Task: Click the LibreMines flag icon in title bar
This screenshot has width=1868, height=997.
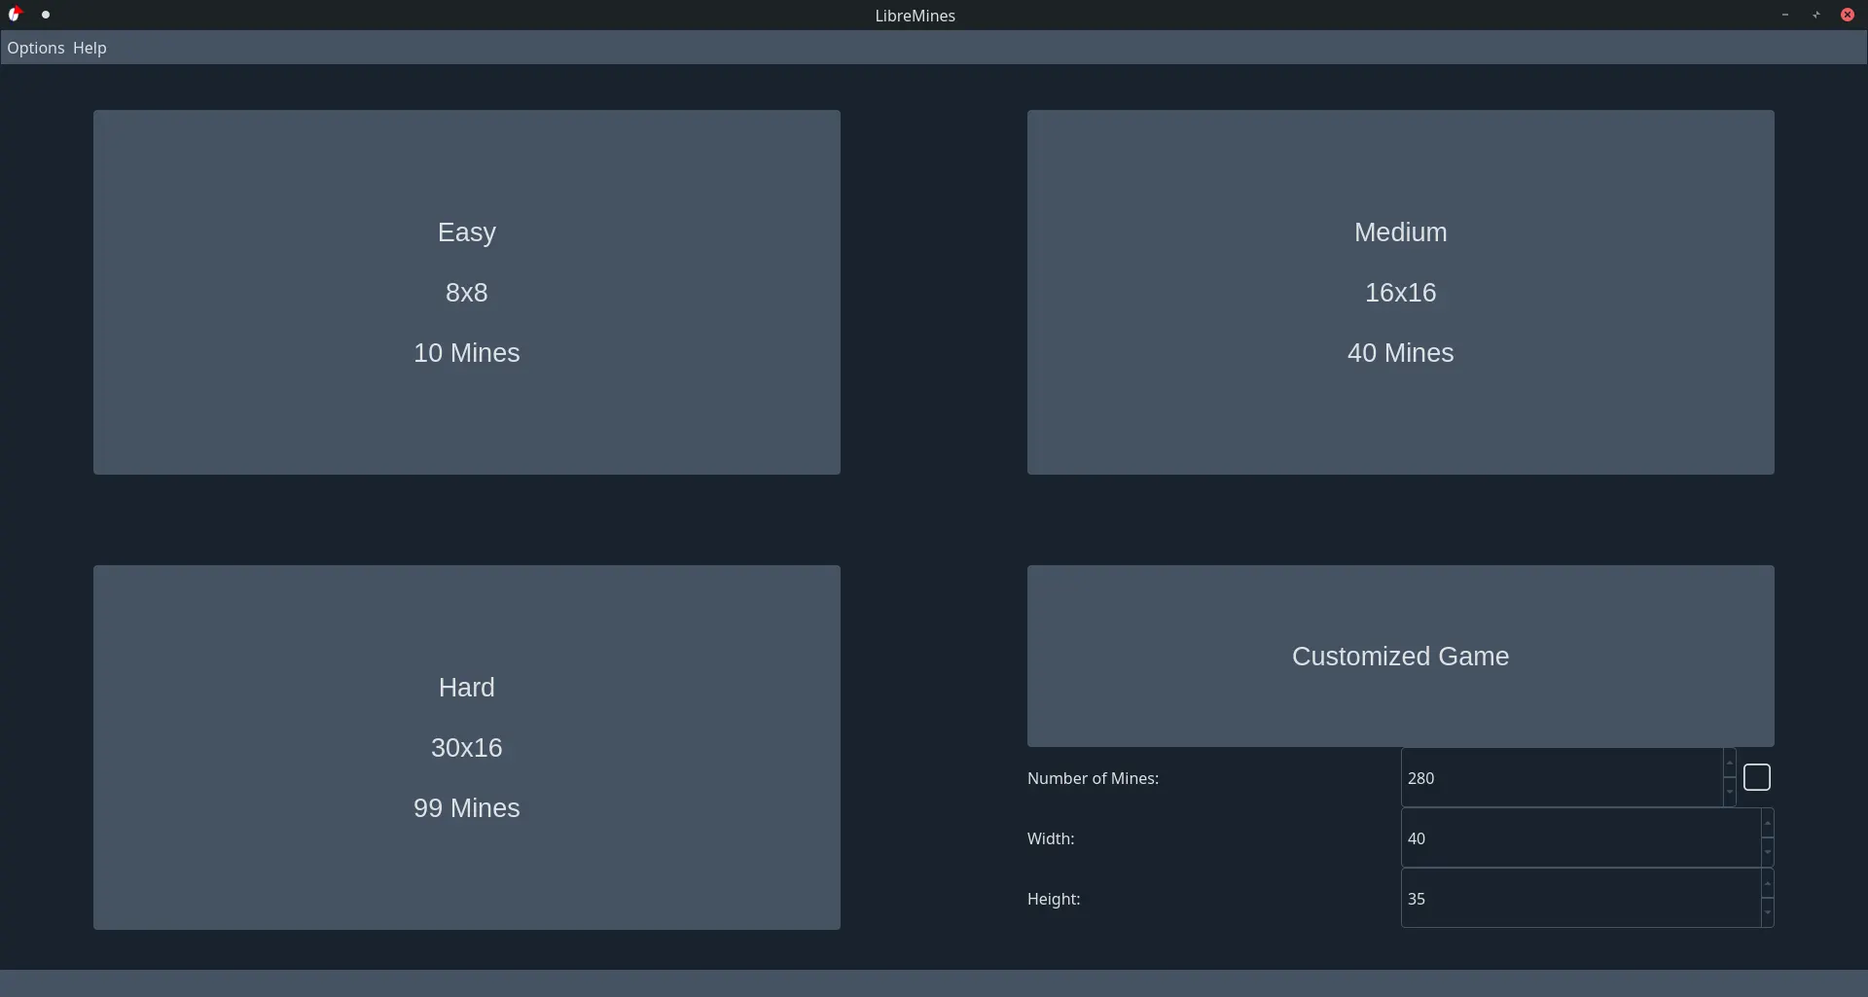Action: [15, 15]
